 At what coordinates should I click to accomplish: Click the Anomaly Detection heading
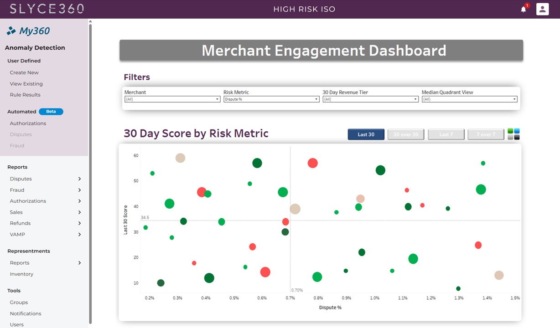[x=35, y=48]
